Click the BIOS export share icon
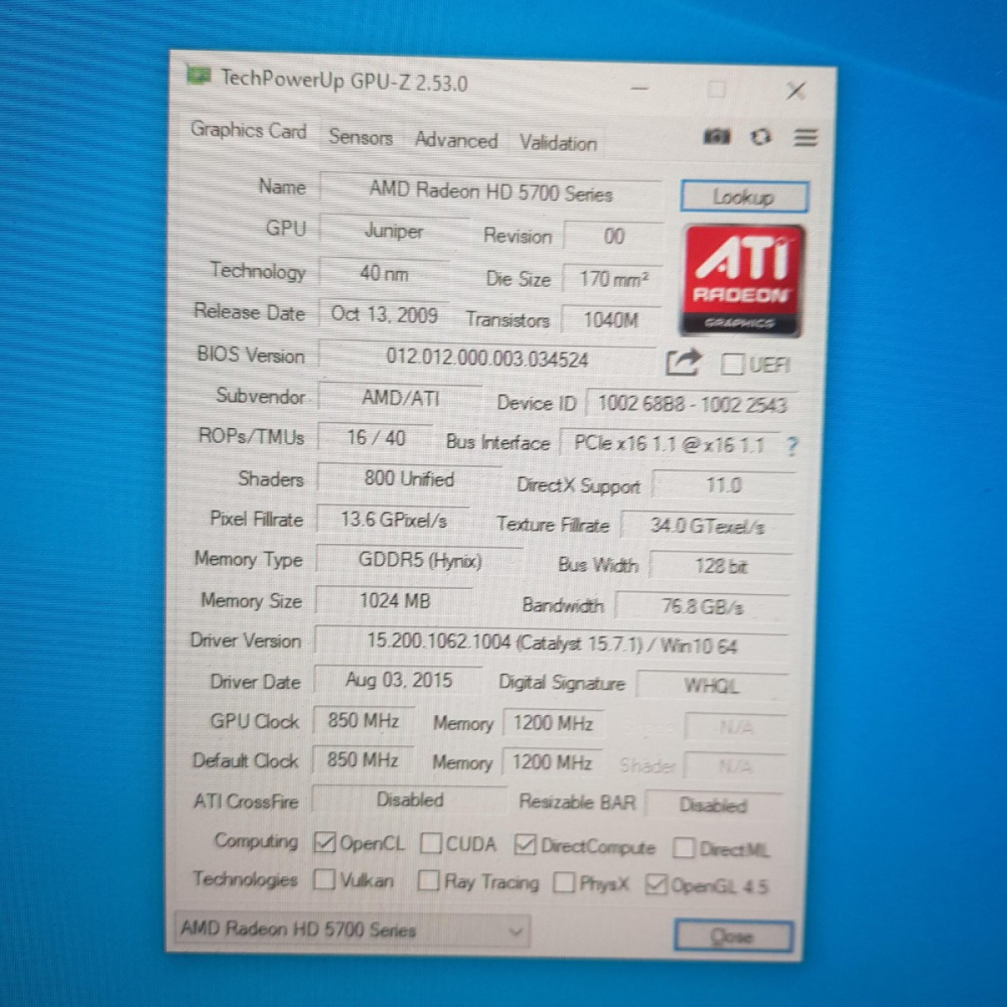The height and width of the screenshot is (1007, 1007). coord(682,363)
